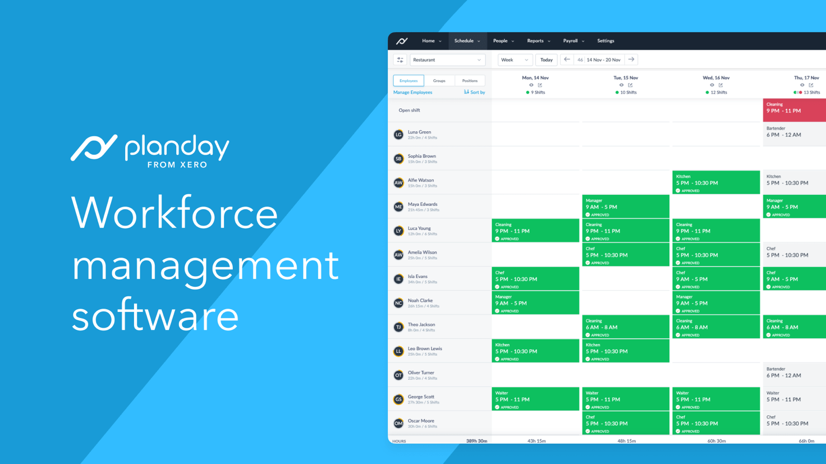
Task: Click Theo Jackson's TJ avatar
Action: 398,327
